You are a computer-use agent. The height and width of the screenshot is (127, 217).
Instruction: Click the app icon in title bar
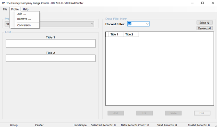tap(3, 3)
